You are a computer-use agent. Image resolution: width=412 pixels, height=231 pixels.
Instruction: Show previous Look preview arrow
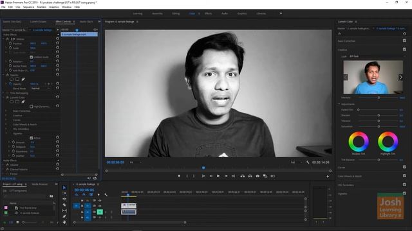[346, 77]
